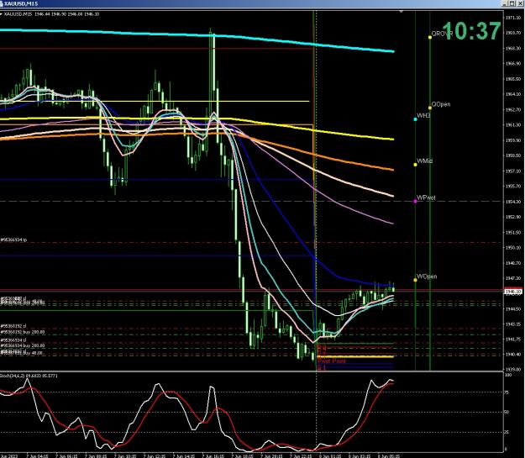The height and width of the screenshot is (458, 525).
Task: Click the magenta WPivot level dot
Action: [x=416, y=202]
